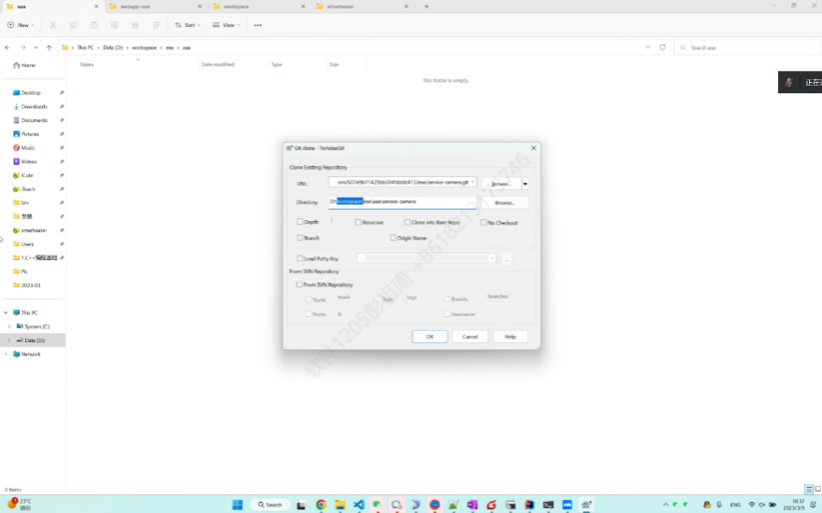
Task: Click OK to start cloning
Action: [x=430, y=336]
